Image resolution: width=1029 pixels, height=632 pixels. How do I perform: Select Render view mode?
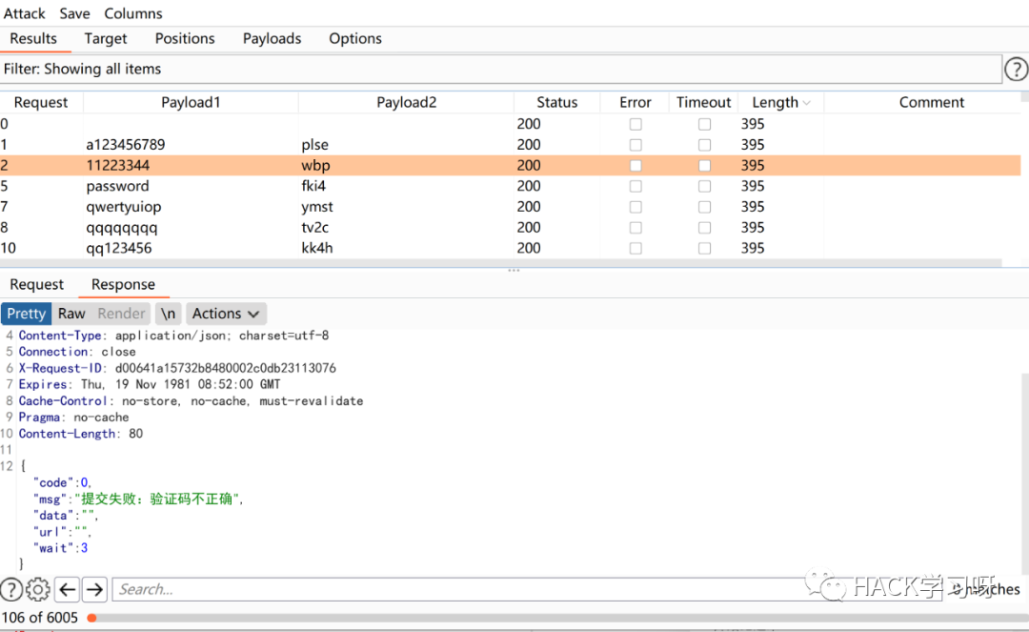pyautogui.click(x=121, y=314)
